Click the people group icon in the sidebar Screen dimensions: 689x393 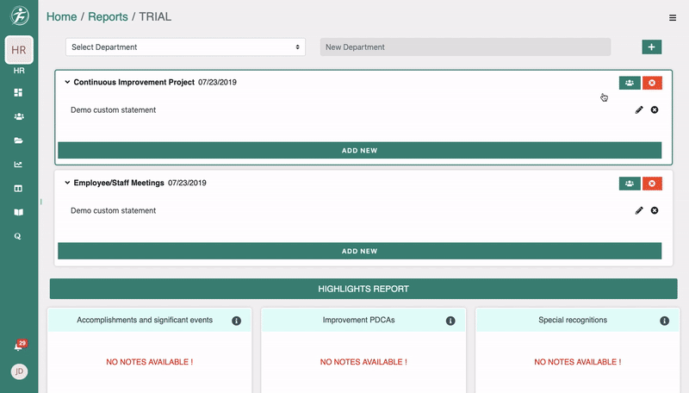point(18,116)
